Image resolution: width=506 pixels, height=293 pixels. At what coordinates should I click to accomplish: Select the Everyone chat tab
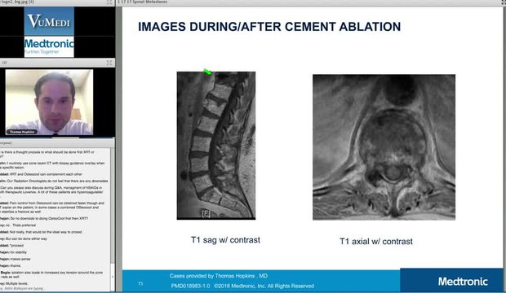(x=6, y=142)
